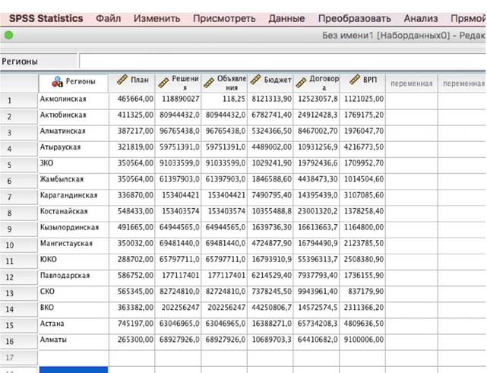This screenshot has height=373, width=487.
Task: Click the Регионы cell name box
Action: click(39, 61)
